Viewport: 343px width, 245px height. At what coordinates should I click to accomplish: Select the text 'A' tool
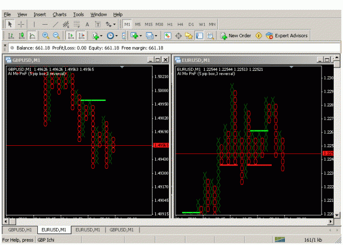87,24
